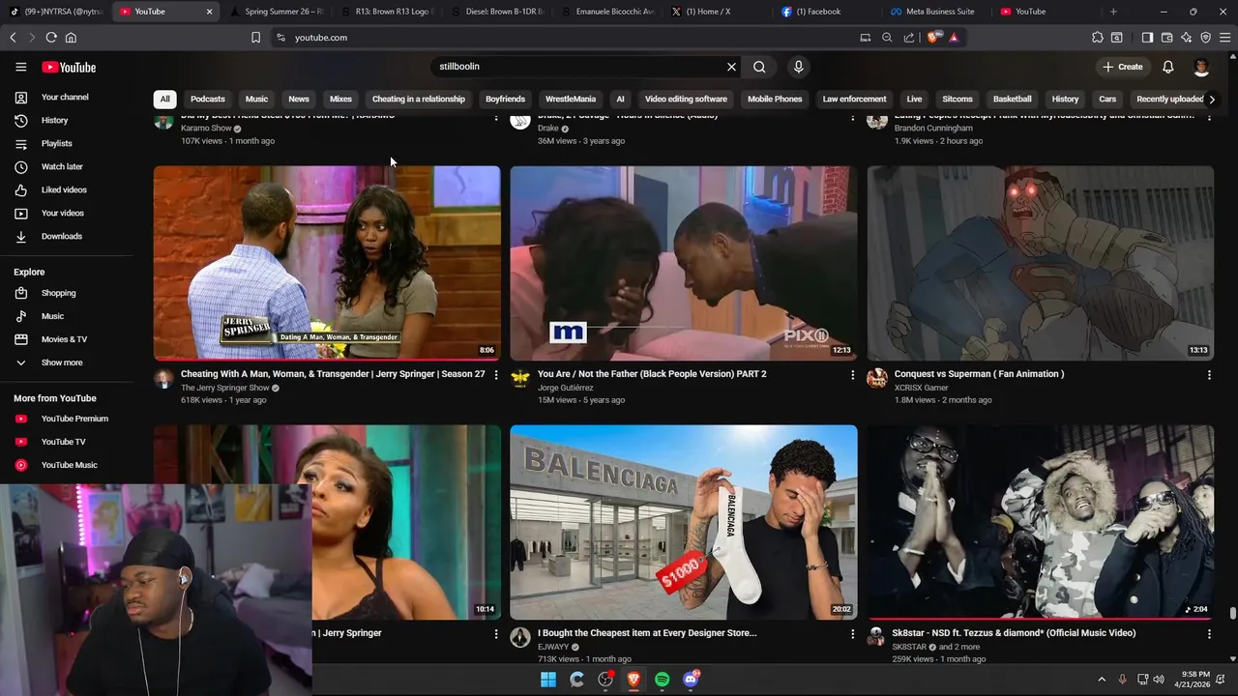Bookmark this page icon

click(255, 38)
